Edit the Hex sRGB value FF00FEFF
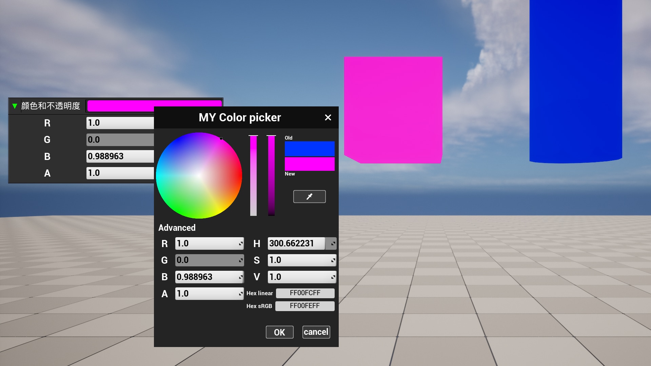The height and width of the screenshot is (366, 651). (x=304, y=306)
